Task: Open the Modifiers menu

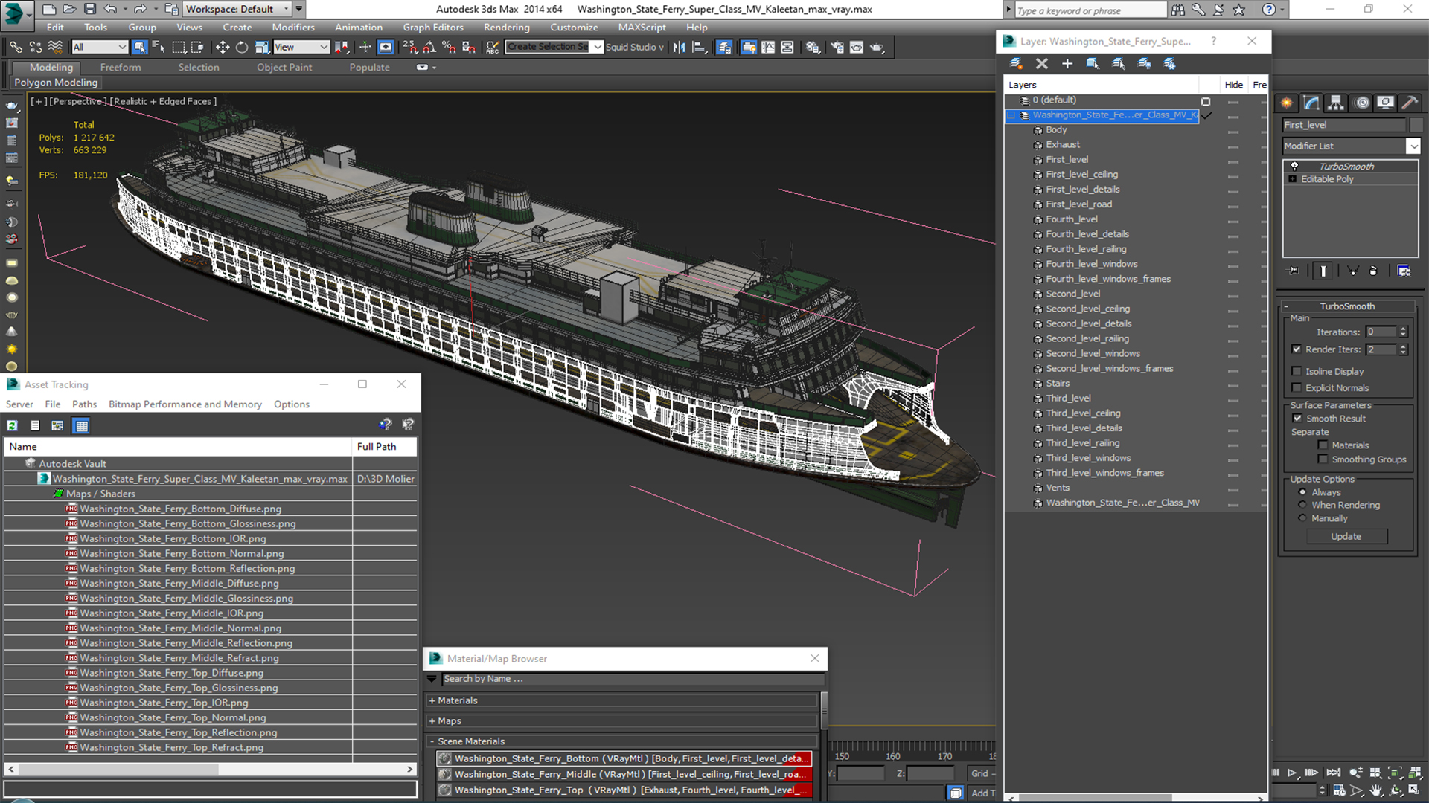Action: coord(292,28)
